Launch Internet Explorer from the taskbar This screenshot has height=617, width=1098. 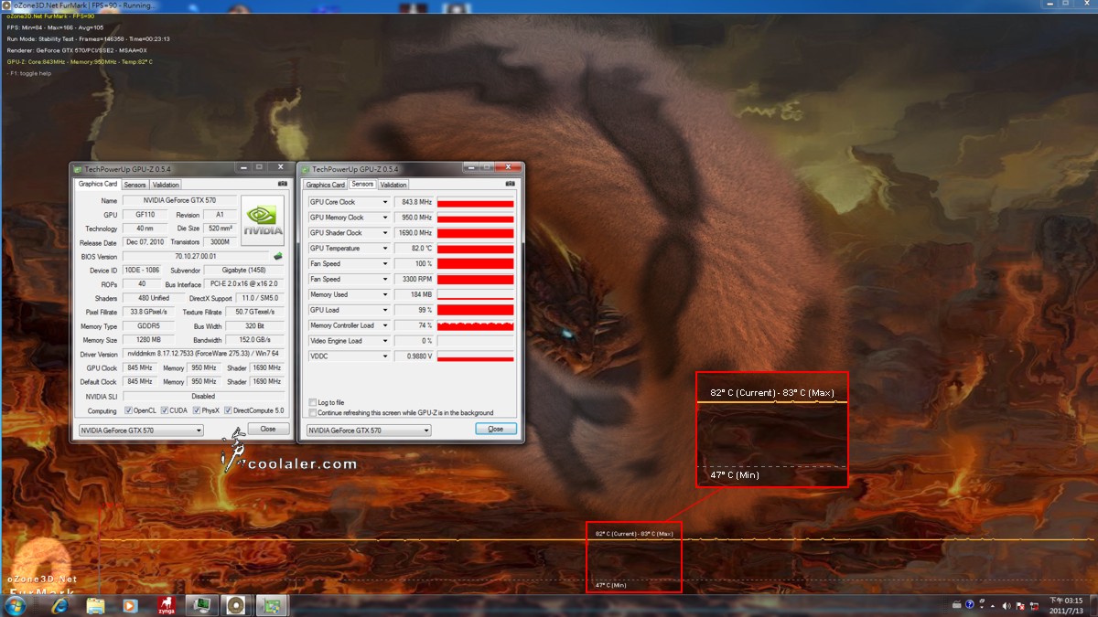pyautogui.click(x=61, y=605)
